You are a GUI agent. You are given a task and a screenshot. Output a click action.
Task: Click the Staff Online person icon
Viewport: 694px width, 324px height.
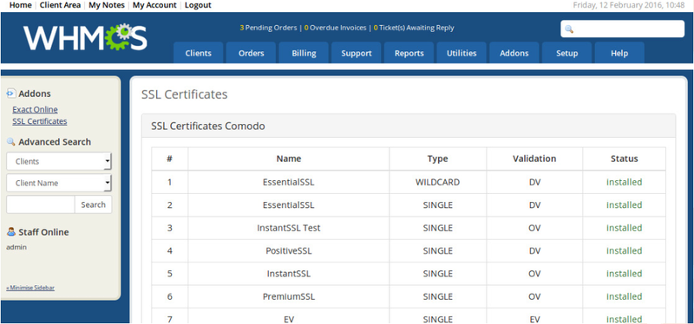pos(11,231)
